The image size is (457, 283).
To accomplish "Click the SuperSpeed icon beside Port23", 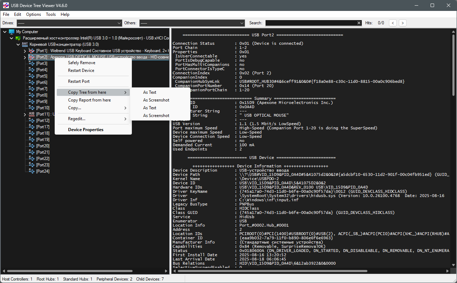I will 31,165.
